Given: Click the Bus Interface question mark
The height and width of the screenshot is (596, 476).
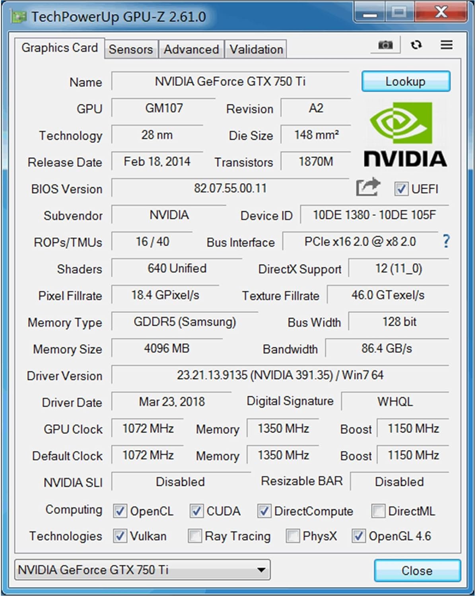Looking at the screenshot, I should point(446,241).
